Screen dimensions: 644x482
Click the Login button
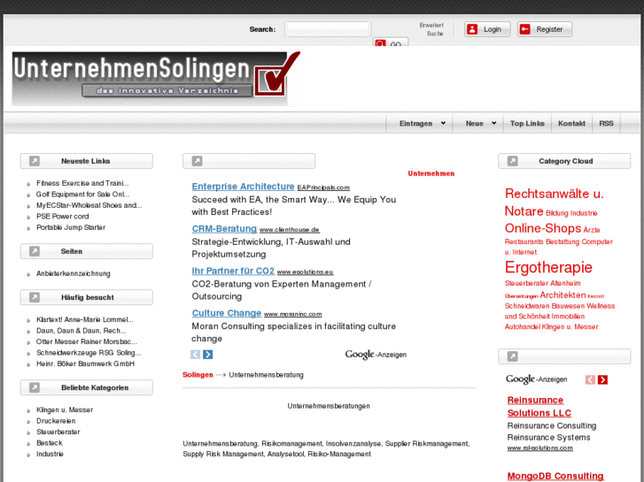[x=487, y=29]
